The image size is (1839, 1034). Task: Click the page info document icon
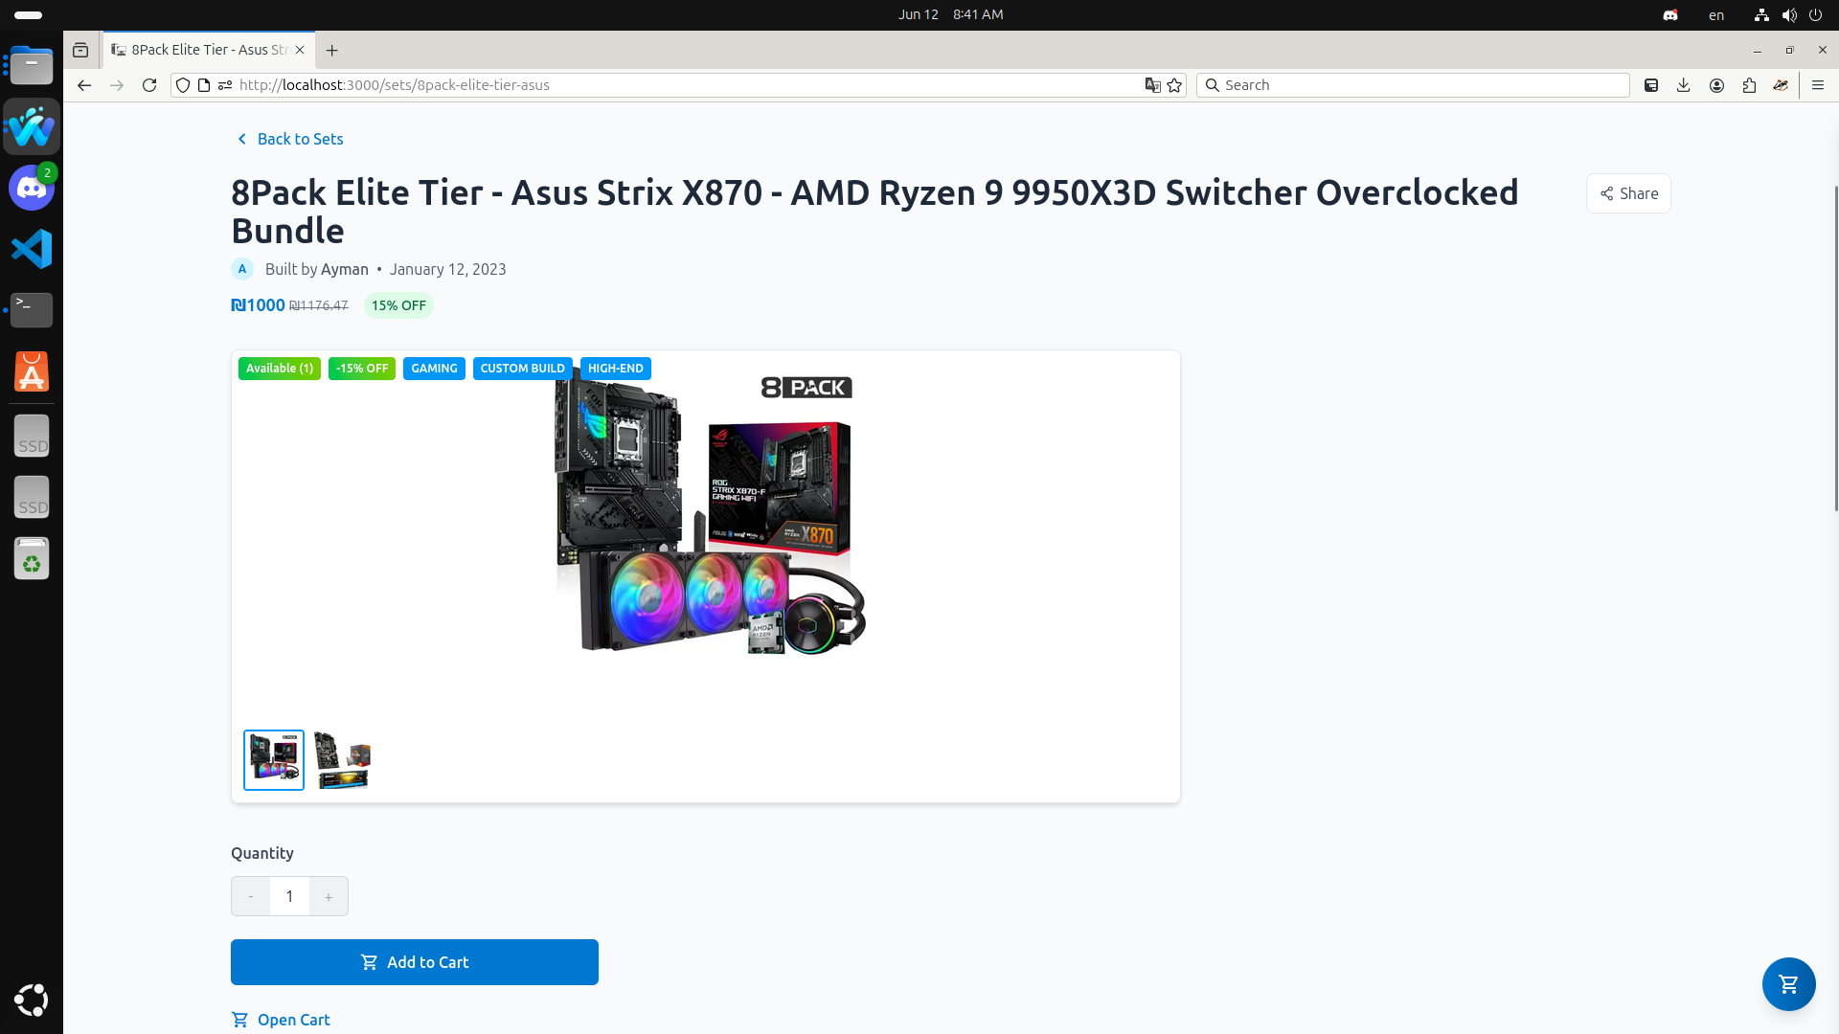point(204,85)
